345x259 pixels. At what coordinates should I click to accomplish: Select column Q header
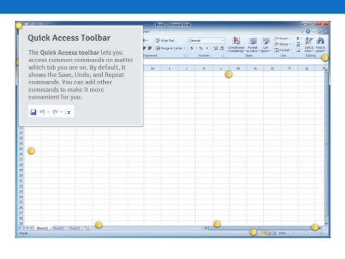(x=307, y=69)
